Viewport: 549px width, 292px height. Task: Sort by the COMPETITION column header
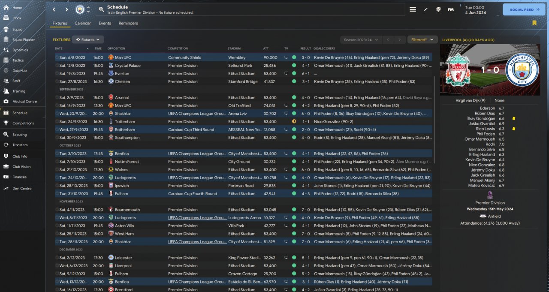tap(178, 48)
